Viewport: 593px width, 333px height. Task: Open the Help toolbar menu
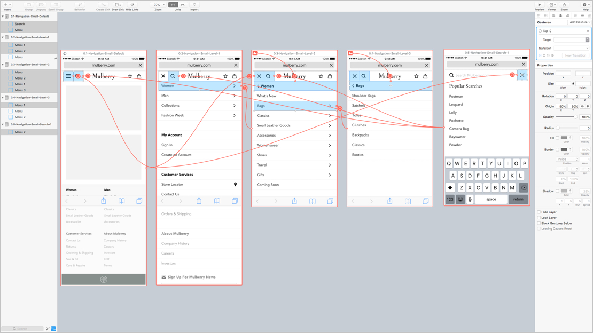tap(585, 5)
